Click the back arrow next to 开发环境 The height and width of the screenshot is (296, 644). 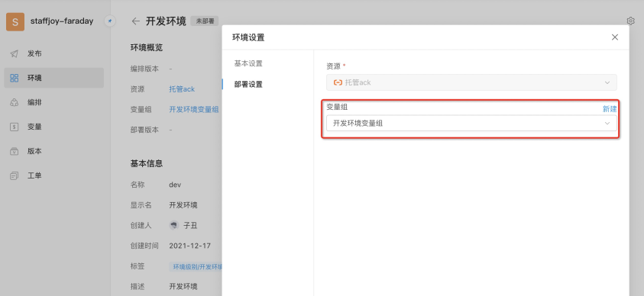coord(135,21)
